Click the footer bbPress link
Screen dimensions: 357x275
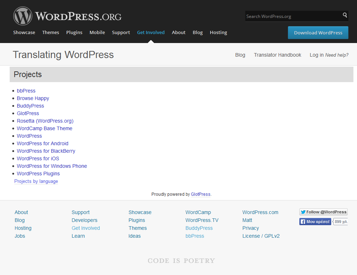point(195,236)
